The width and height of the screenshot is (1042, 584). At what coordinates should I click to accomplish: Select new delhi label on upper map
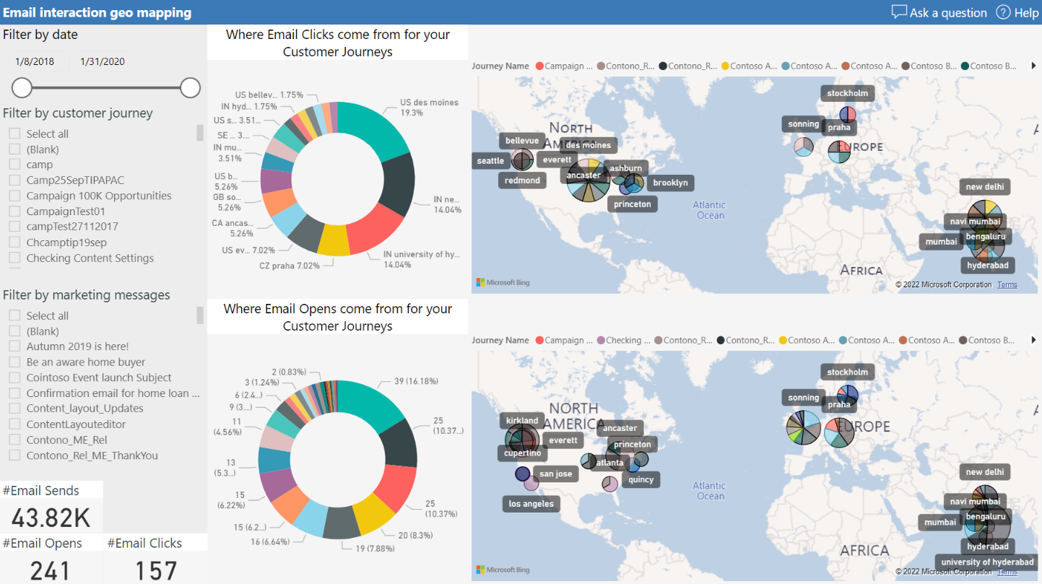click(x=985, y=187)
